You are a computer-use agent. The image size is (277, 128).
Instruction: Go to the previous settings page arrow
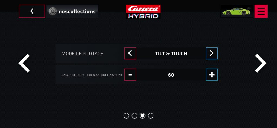click(24, 63)
